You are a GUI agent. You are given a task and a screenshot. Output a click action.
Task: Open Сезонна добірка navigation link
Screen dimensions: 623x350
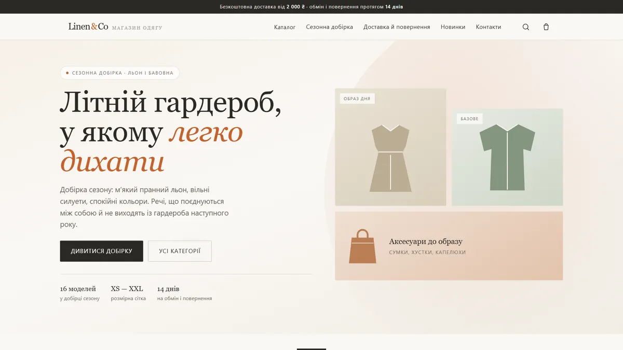click(x=329, y=27)
